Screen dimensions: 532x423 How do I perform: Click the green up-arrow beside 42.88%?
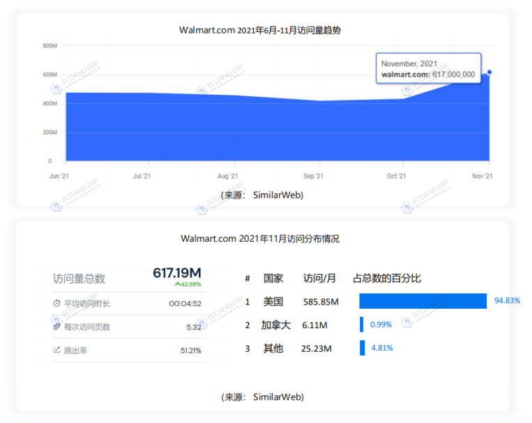177,284
